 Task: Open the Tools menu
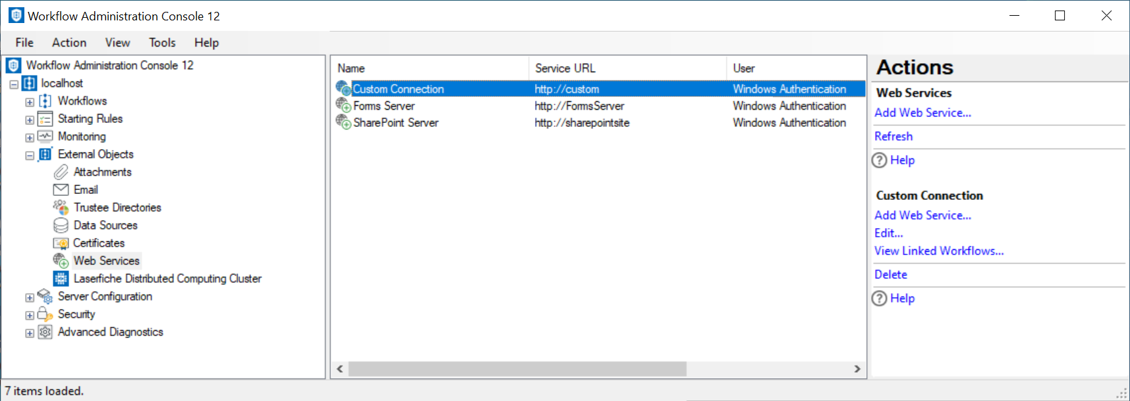pyautogui.click(x=162, y=43)
